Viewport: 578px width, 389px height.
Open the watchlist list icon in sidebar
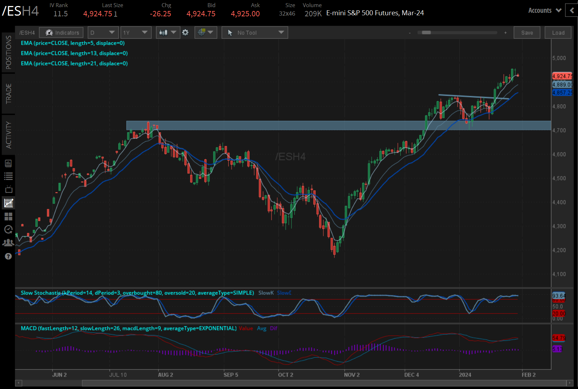pos(9,176)
